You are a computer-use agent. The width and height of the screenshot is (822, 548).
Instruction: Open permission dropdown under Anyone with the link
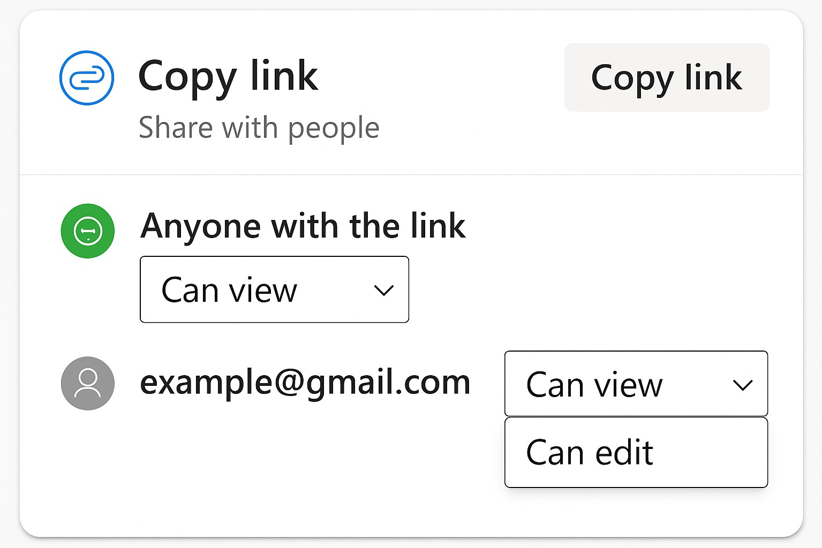274,290
